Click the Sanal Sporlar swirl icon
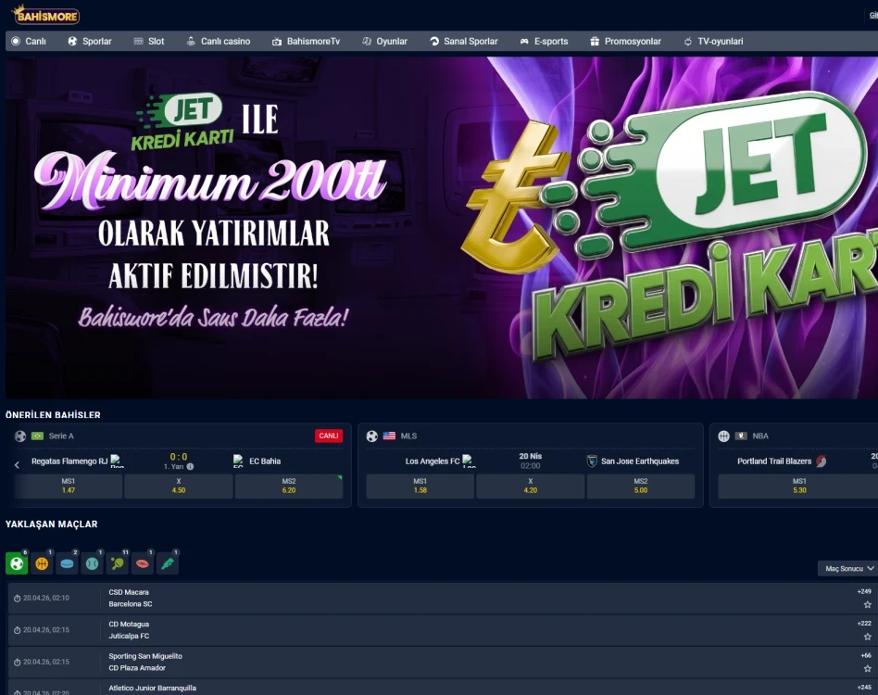 click(434, 41)
